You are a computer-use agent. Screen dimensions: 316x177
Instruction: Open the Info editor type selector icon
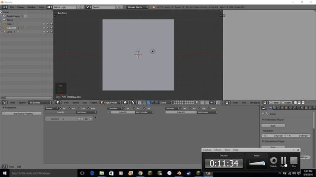pyautogui.click(x=4, y=7)
